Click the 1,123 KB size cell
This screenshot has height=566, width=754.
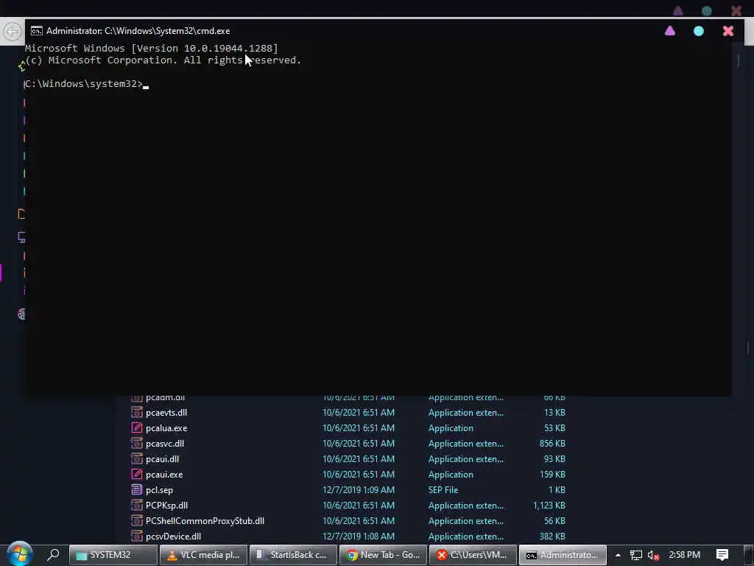coord(549,506)
